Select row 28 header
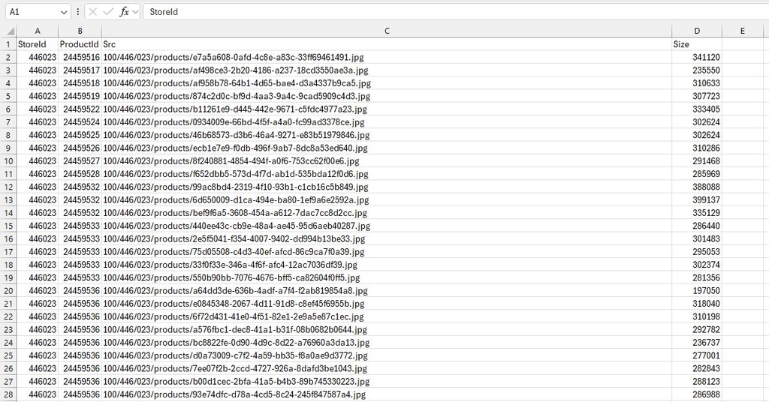 tap(8, 394)
